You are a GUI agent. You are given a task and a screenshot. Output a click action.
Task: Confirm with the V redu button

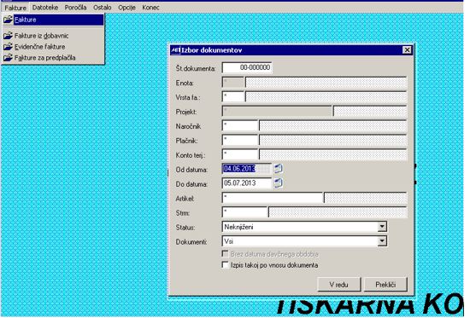pos(338,284)
